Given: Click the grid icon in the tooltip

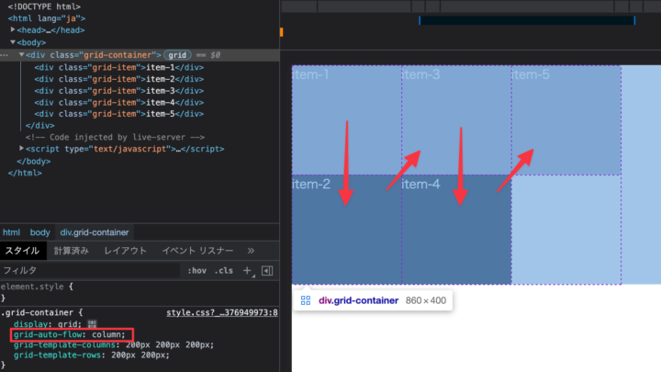Looking at the screenshot, I should click(306, 300).
